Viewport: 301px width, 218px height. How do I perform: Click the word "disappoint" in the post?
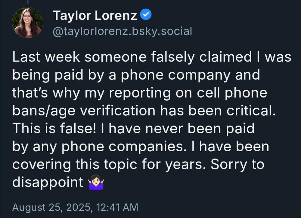tap(48, 182)
